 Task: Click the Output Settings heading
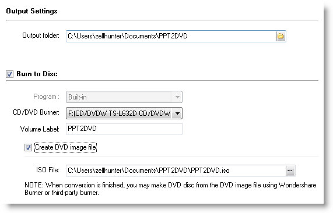[x=31, y=11]
